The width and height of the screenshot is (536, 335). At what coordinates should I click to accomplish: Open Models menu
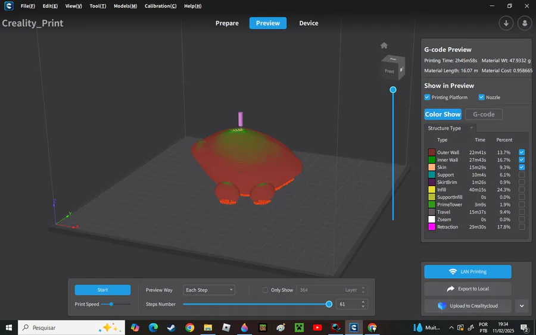pos(125,6)
